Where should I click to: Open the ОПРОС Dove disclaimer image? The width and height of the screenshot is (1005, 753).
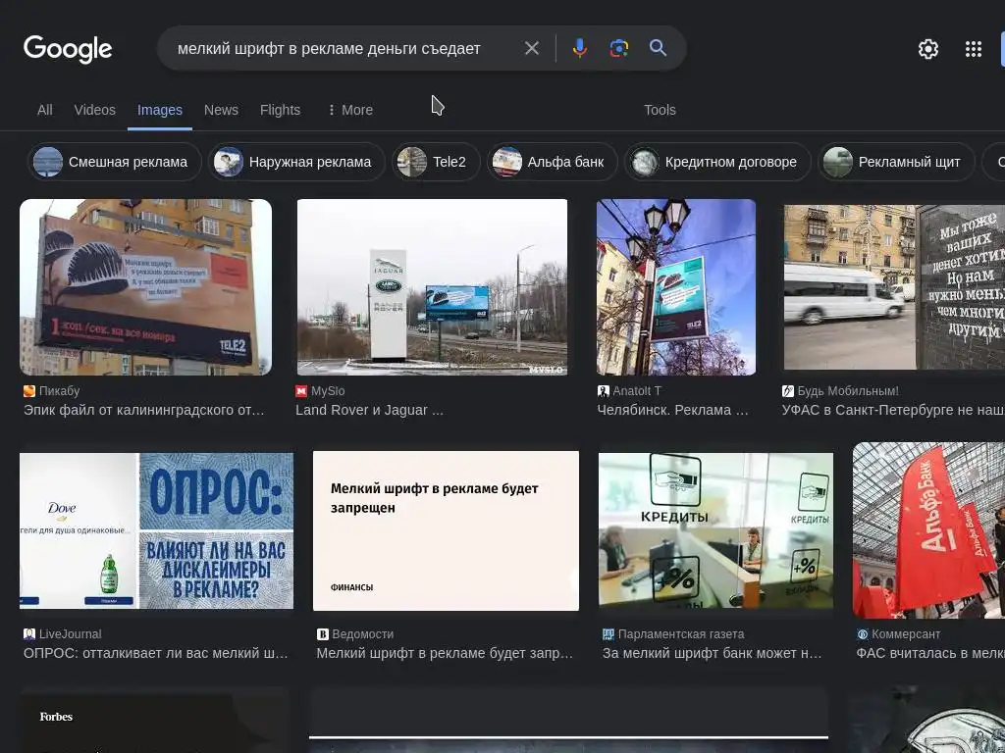156,530
